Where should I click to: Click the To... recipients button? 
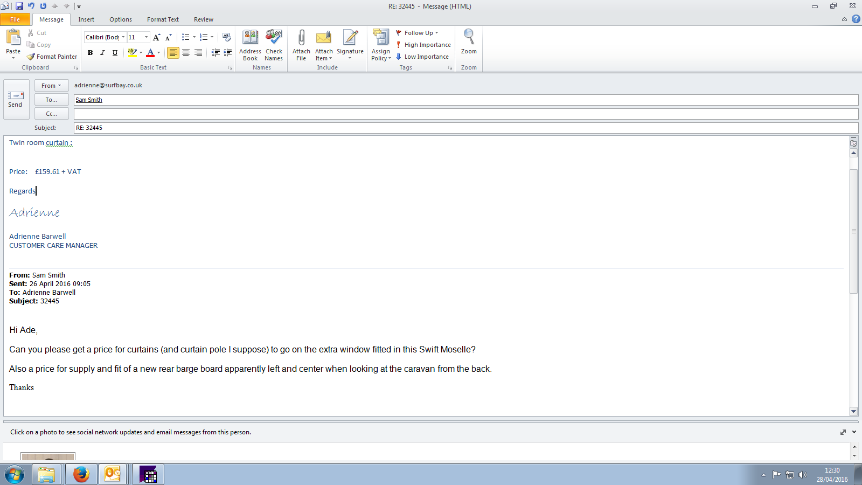[51, 100]
